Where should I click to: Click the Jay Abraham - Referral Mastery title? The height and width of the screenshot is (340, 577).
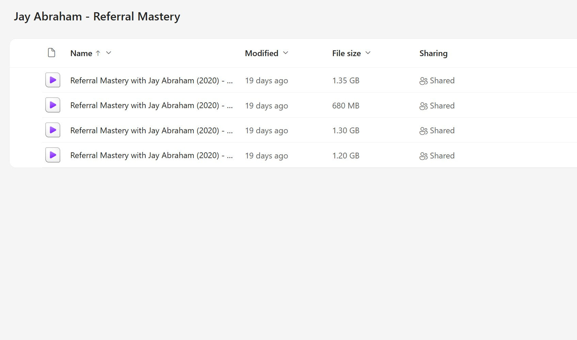[97, 16]
